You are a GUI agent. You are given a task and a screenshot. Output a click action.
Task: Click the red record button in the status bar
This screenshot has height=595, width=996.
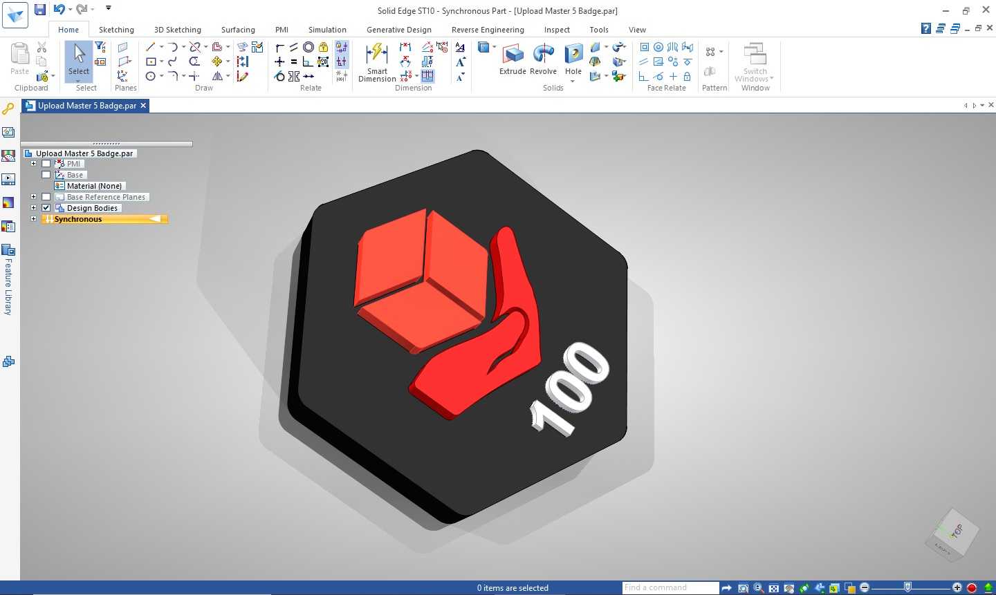972,588
